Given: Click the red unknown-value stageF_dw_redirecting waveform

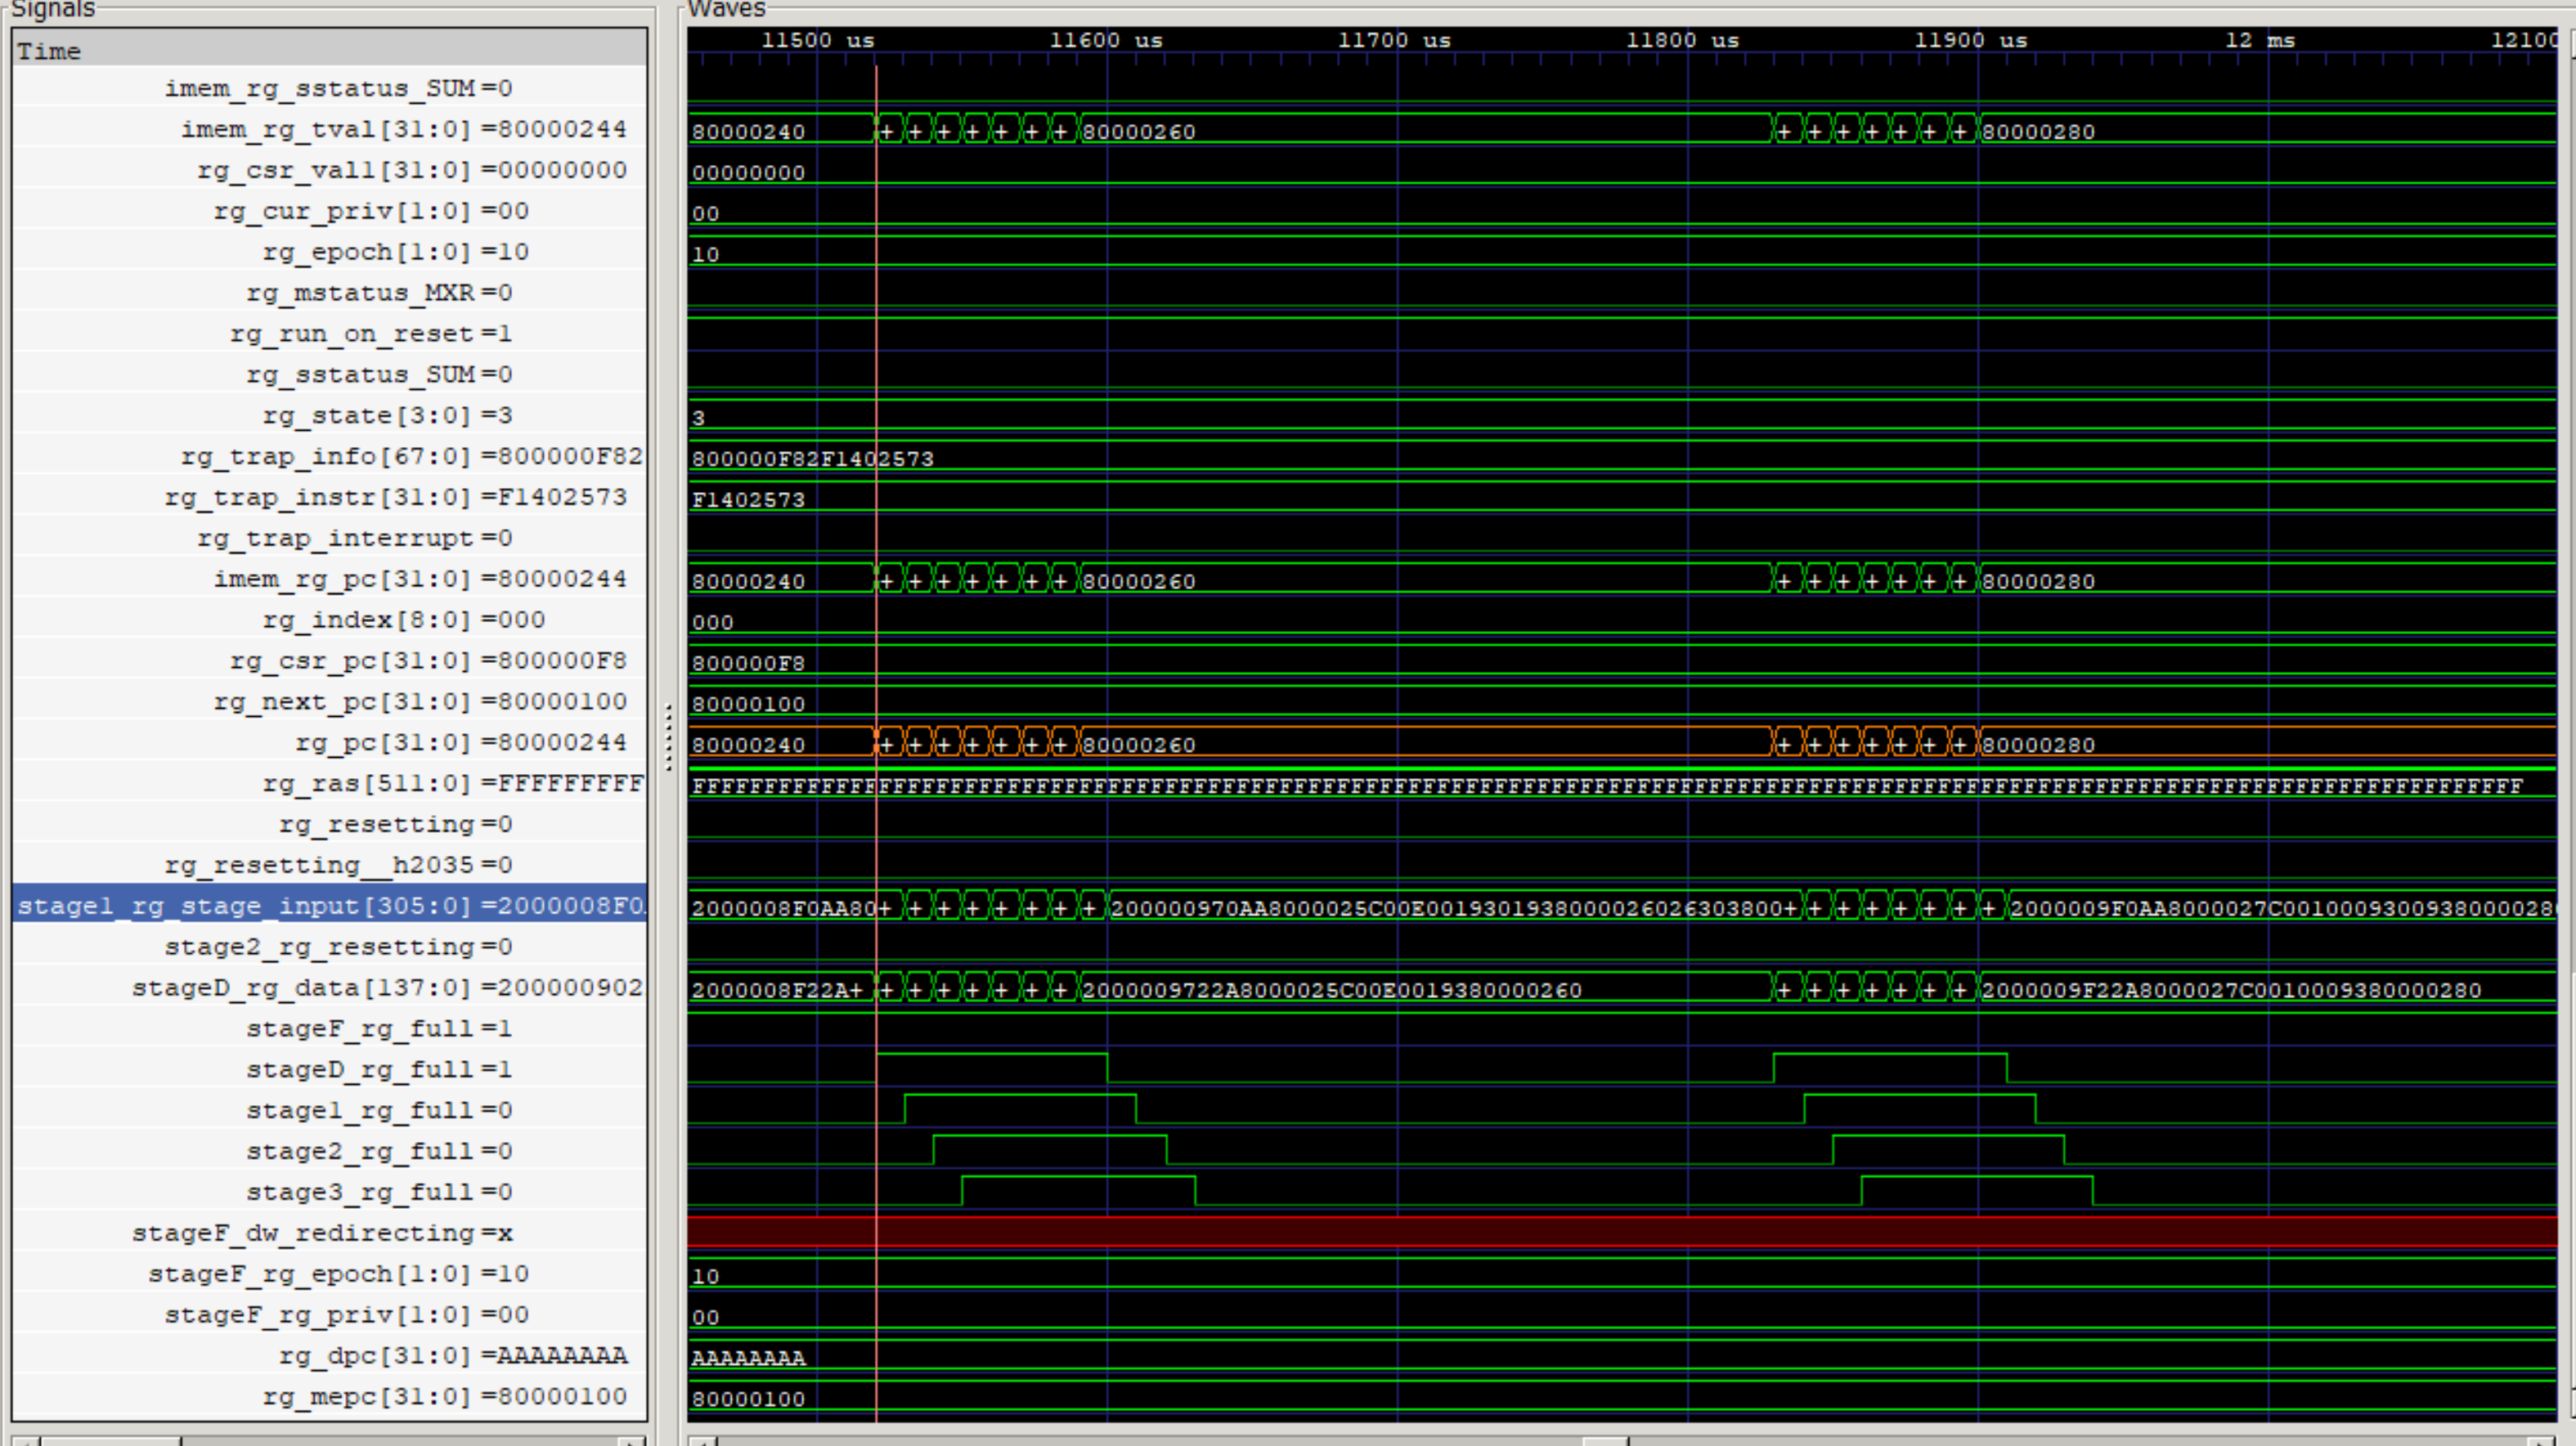Looking at the screenshot, I should (x=1600, y=1232).
